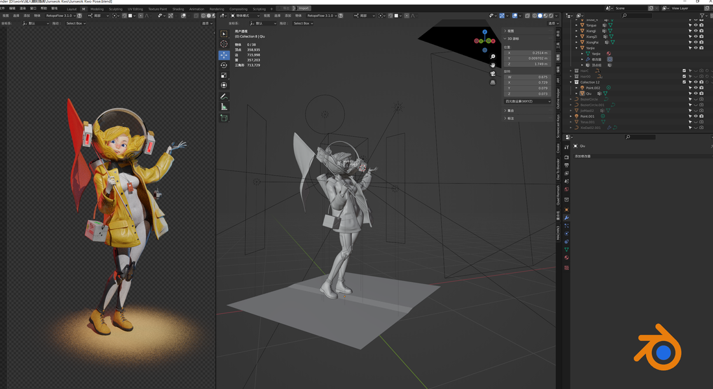This screenshot has height=389, width=713.
Task: Open Particles properties tab
Action: (566, 226)
